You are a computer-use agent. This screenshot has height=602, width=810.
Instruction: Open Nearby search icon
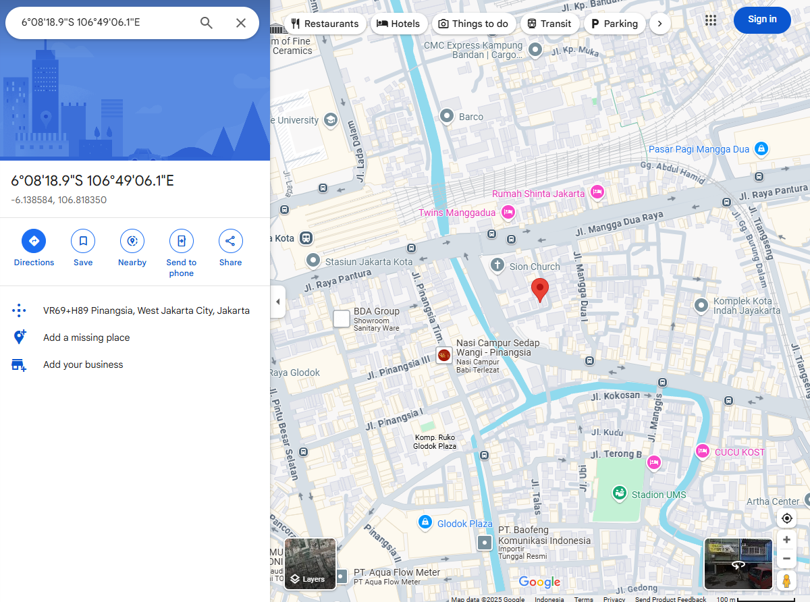(132, 241)
